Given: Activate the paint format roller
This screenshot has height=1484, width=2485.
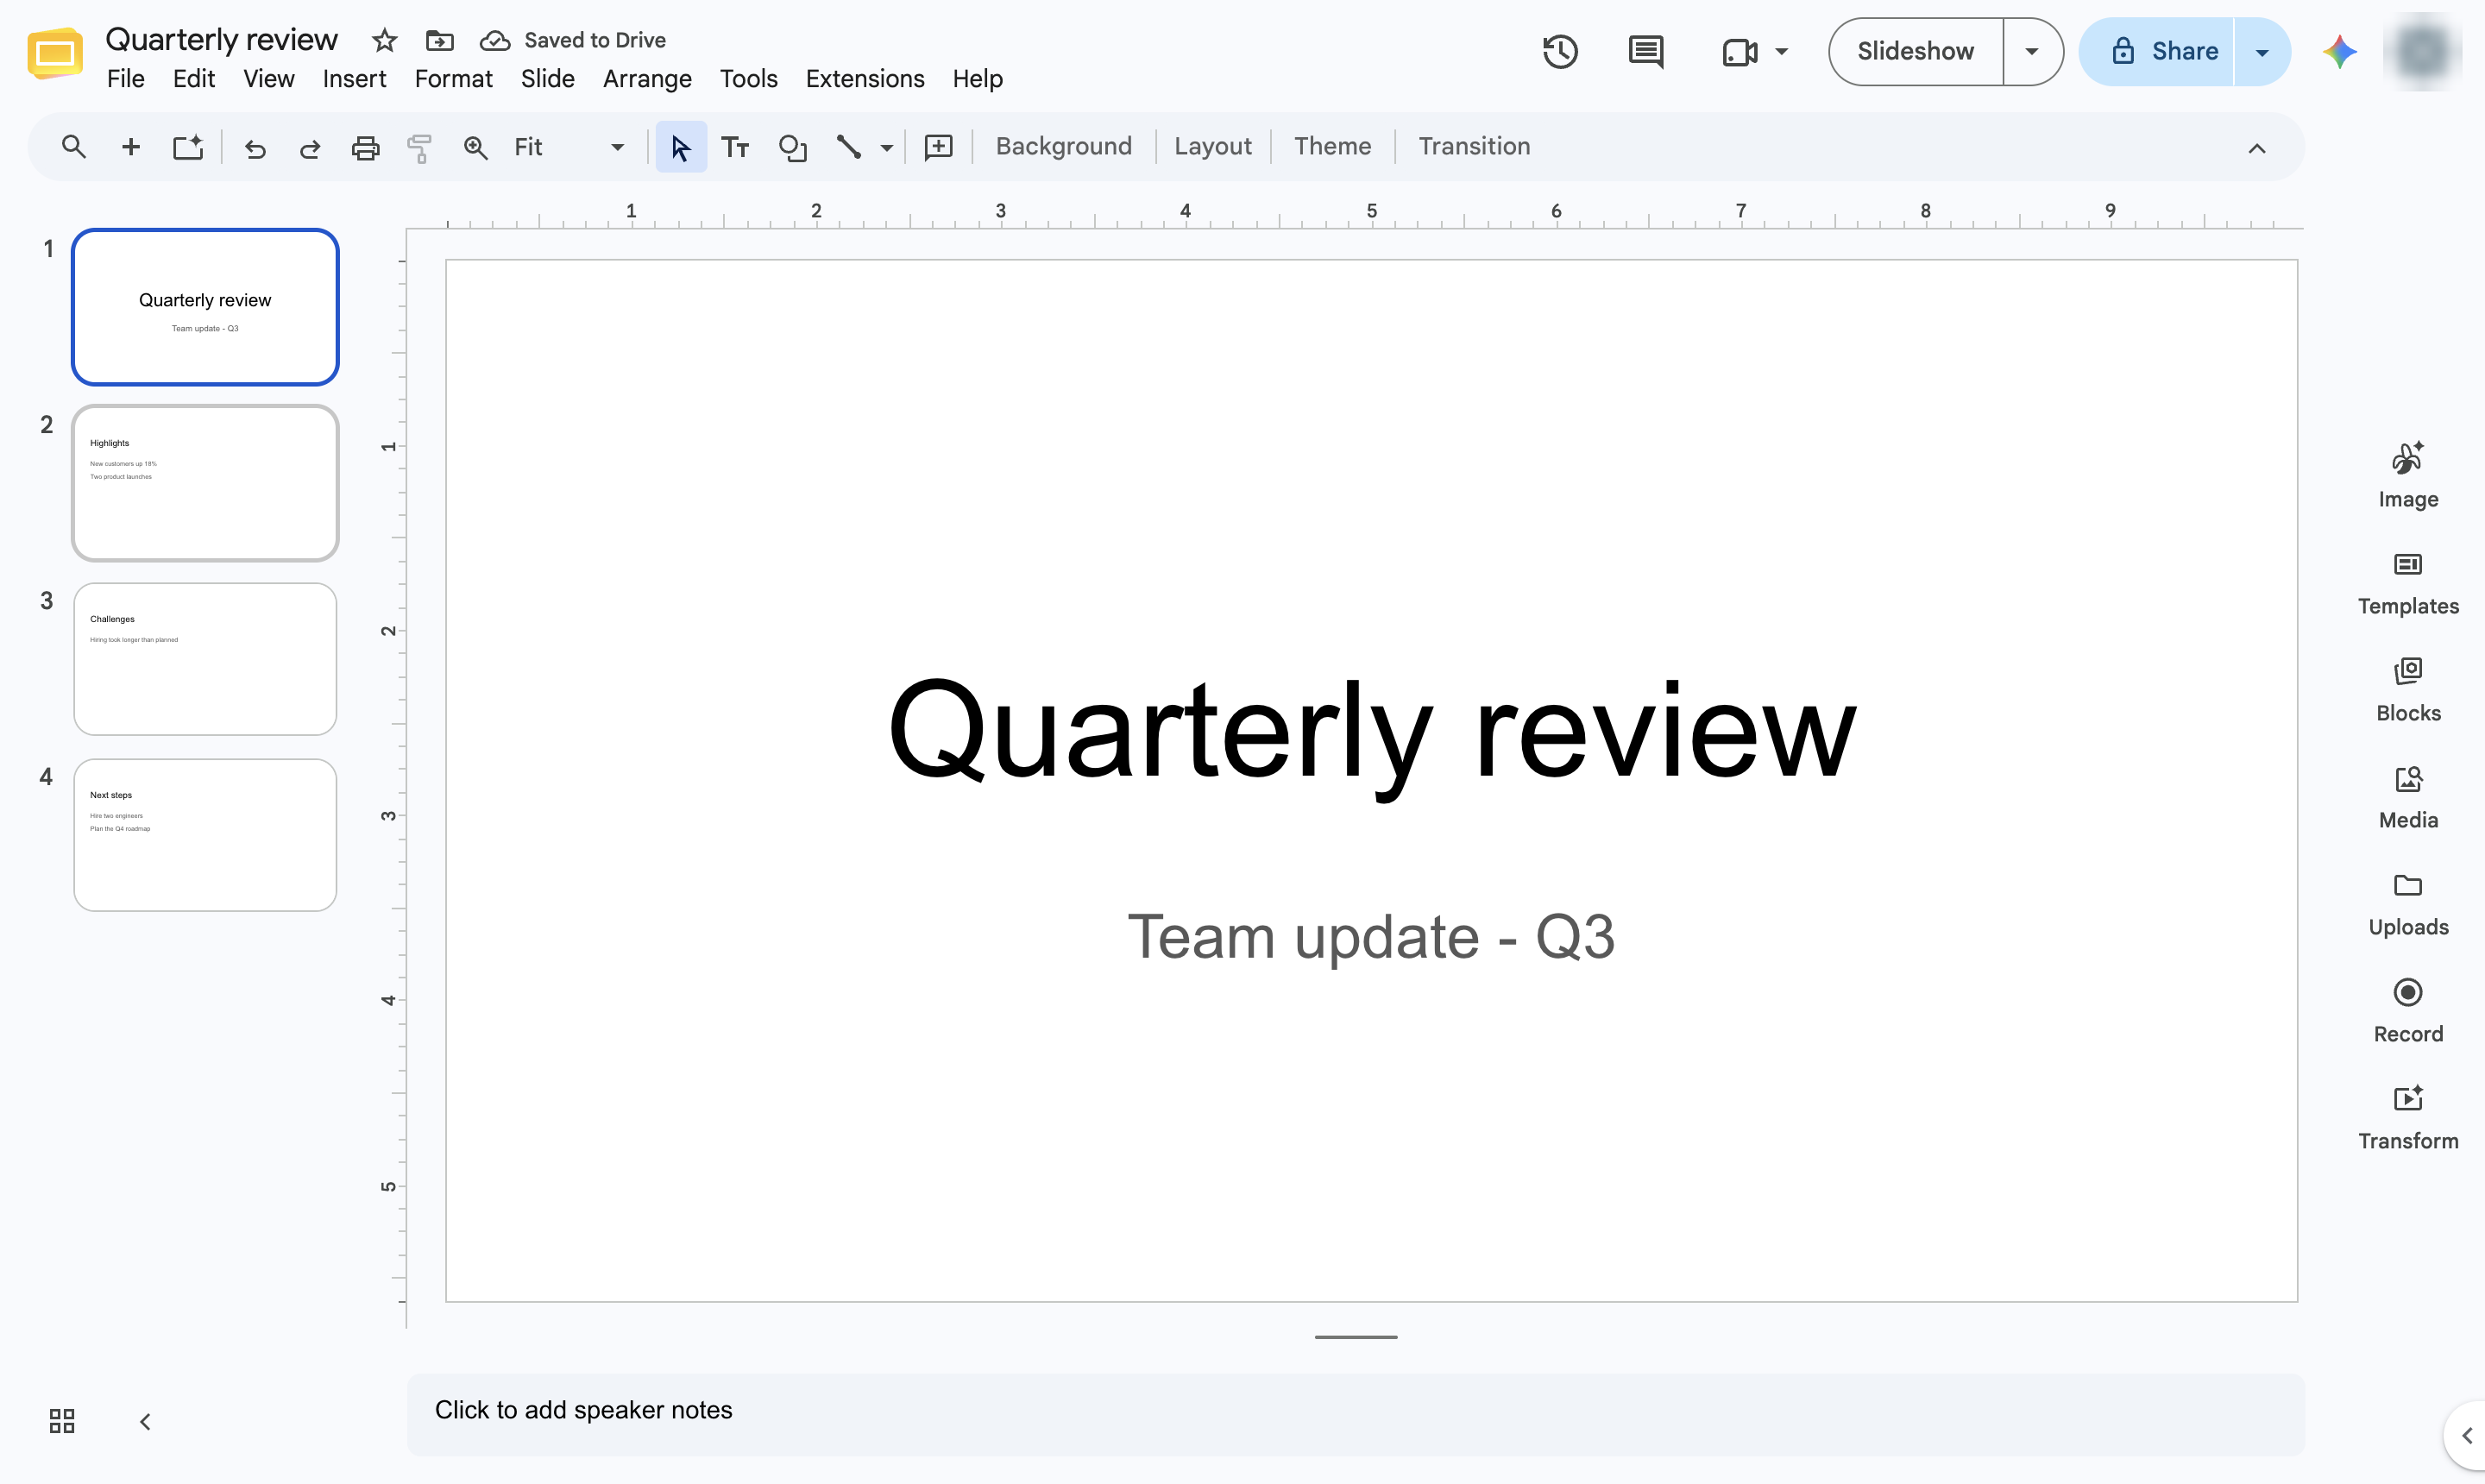Looking at the screenshot, I should coord(419,148).
